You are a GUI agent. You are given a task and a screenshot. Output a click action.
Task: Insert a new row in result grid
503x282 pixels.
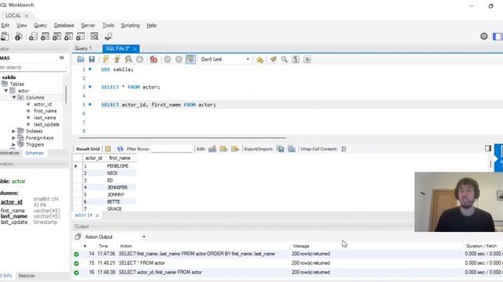click(x=223, y=149)
